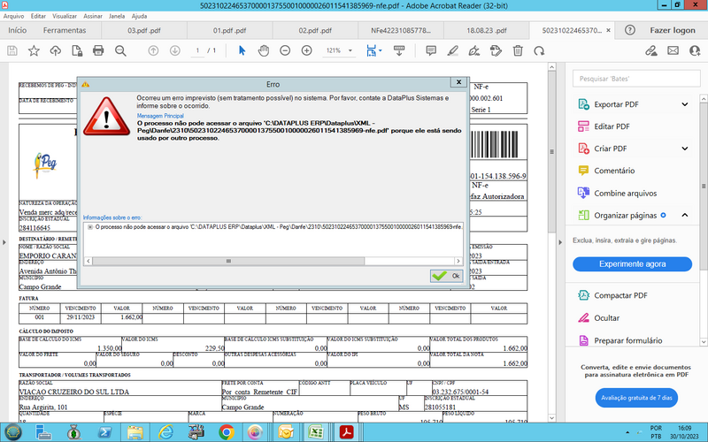Select the Hand pan tool

click(263, 50)
